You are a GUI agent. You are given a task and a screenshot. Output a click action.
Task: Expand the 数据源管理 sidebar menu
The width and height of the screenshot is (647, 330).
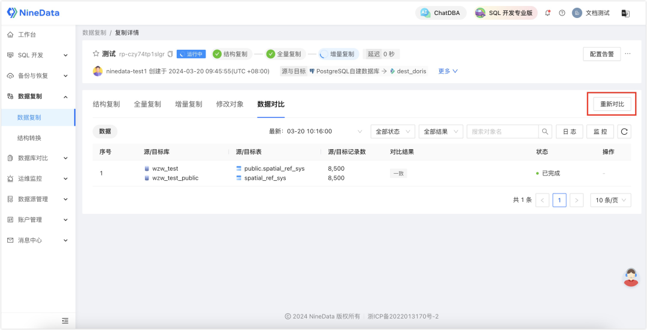point(38,199)
